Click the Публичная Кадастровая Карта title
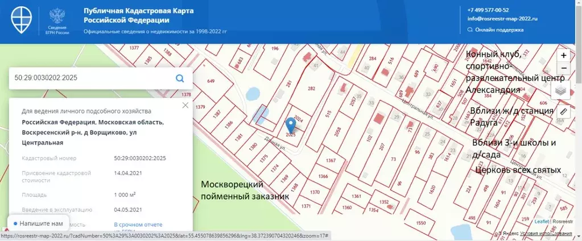Viewport: 582px width, 241px height. [x=138, y=15]
